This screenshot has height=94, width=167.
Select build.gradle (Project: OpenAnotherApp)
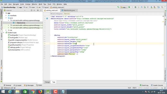(22, 35)
